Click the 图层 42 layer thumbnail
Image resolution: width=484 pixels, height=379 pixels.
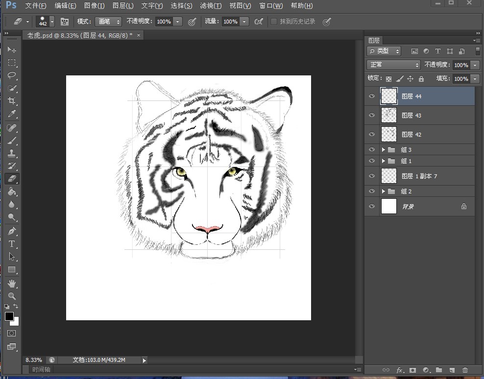(389, 134)
